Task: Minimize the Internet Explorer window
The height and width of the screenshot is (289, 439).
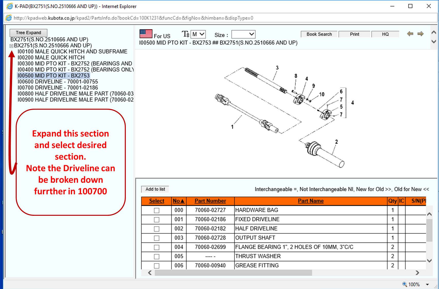Action: tap(392, 6)
